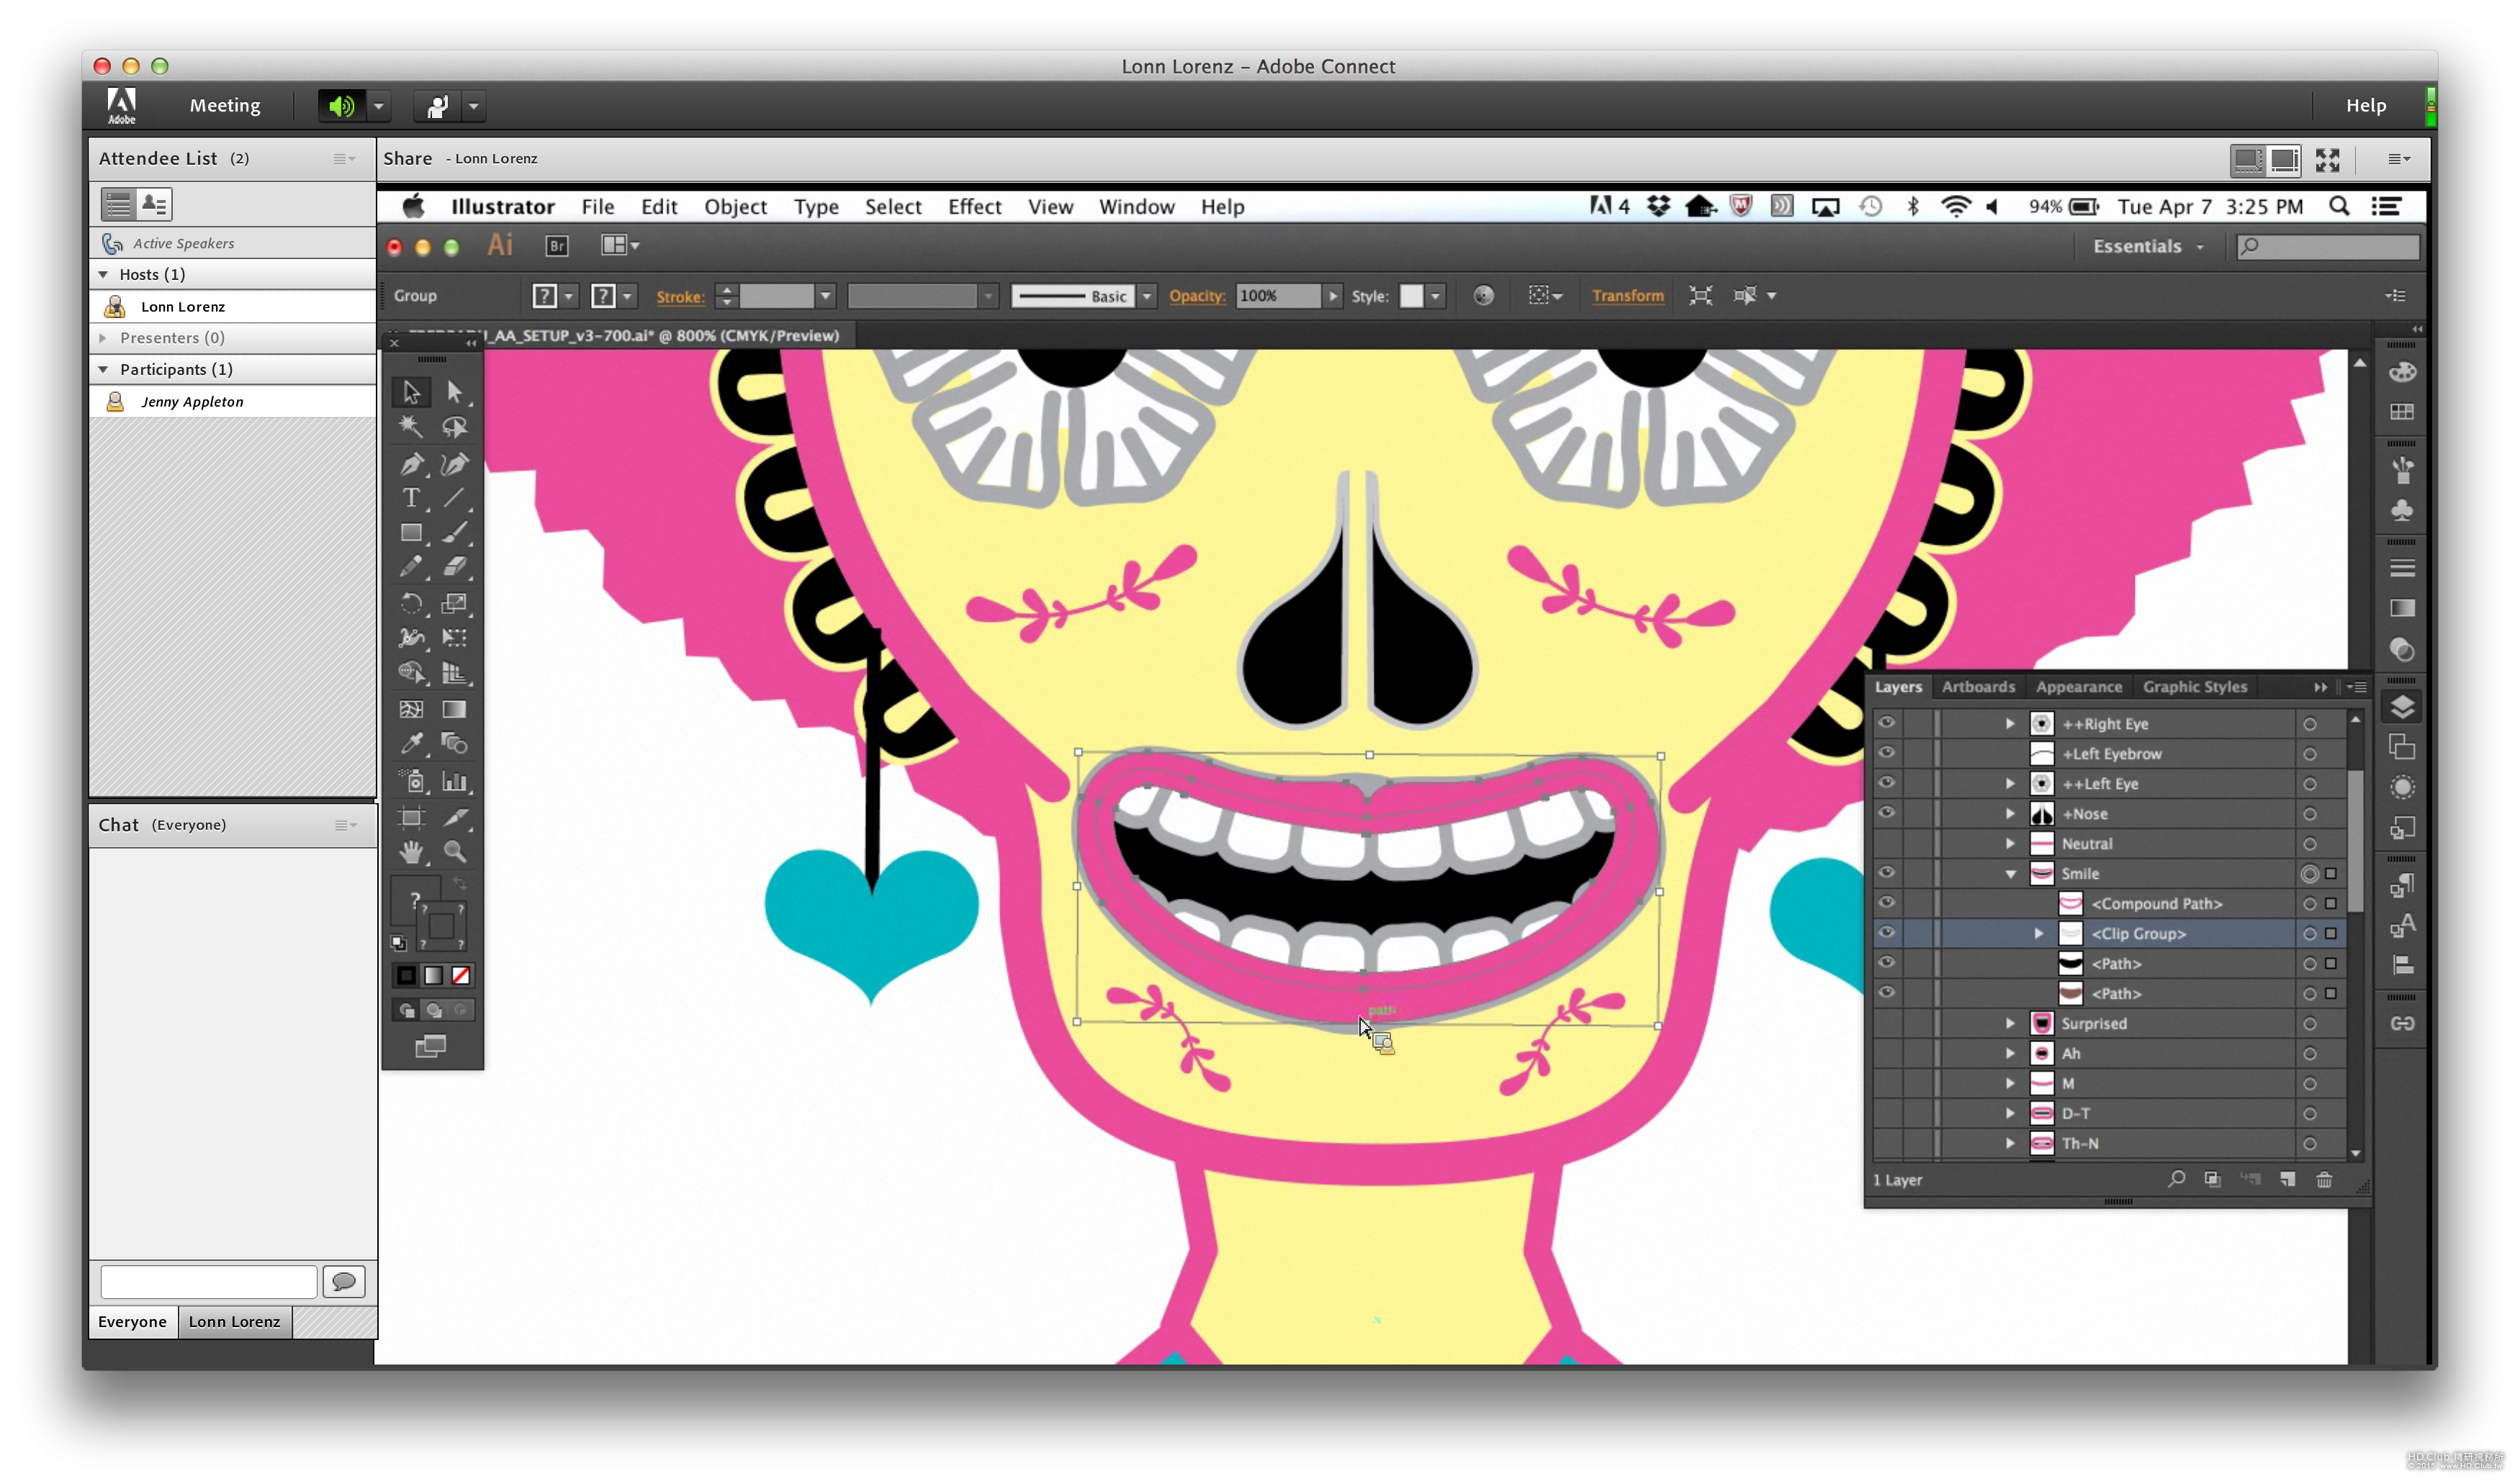The width and height of the screenshot is (2520, 1484).
Task: Select the Hand tool
Action: coord(411,852)
